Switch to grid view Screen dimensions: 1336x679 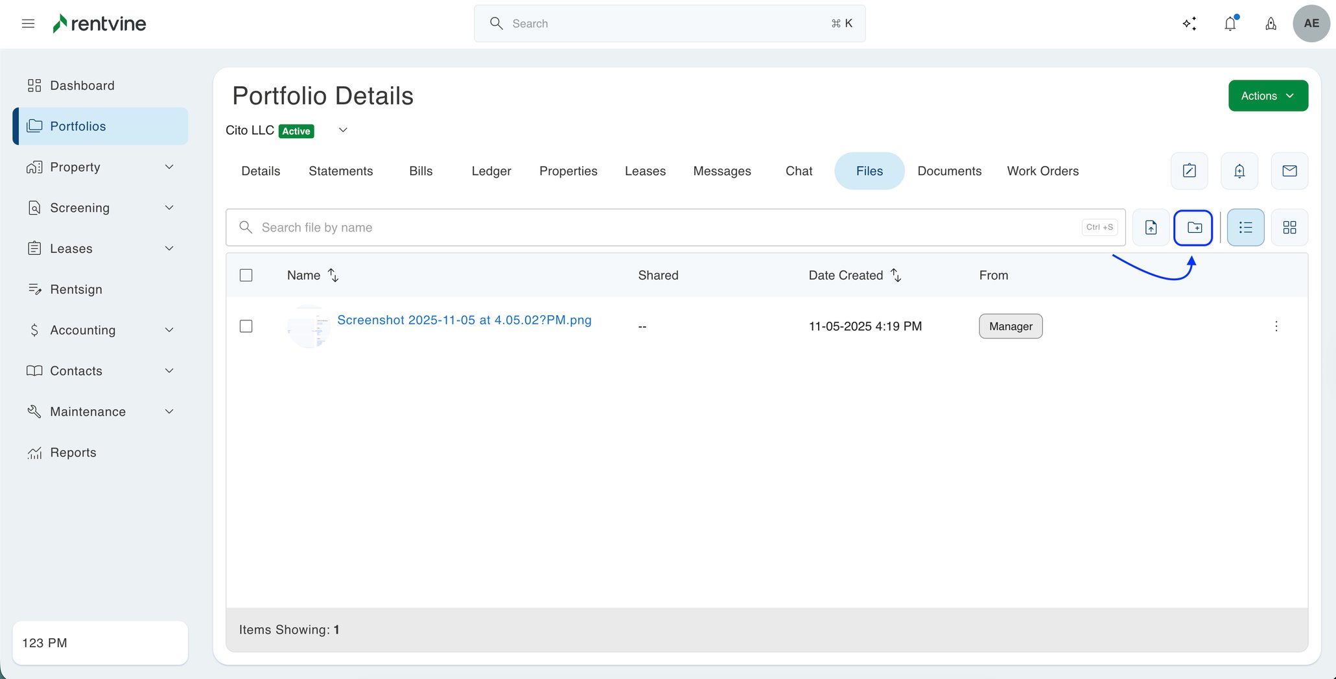1289,228
